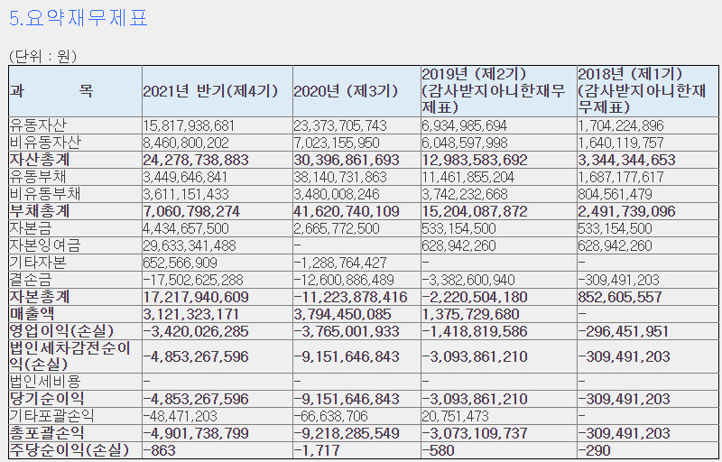Image resolution: width=722 pixels, height=462 pixels.
Task: Click the 2019년 (제2기) column header
Action: point(499,91)
